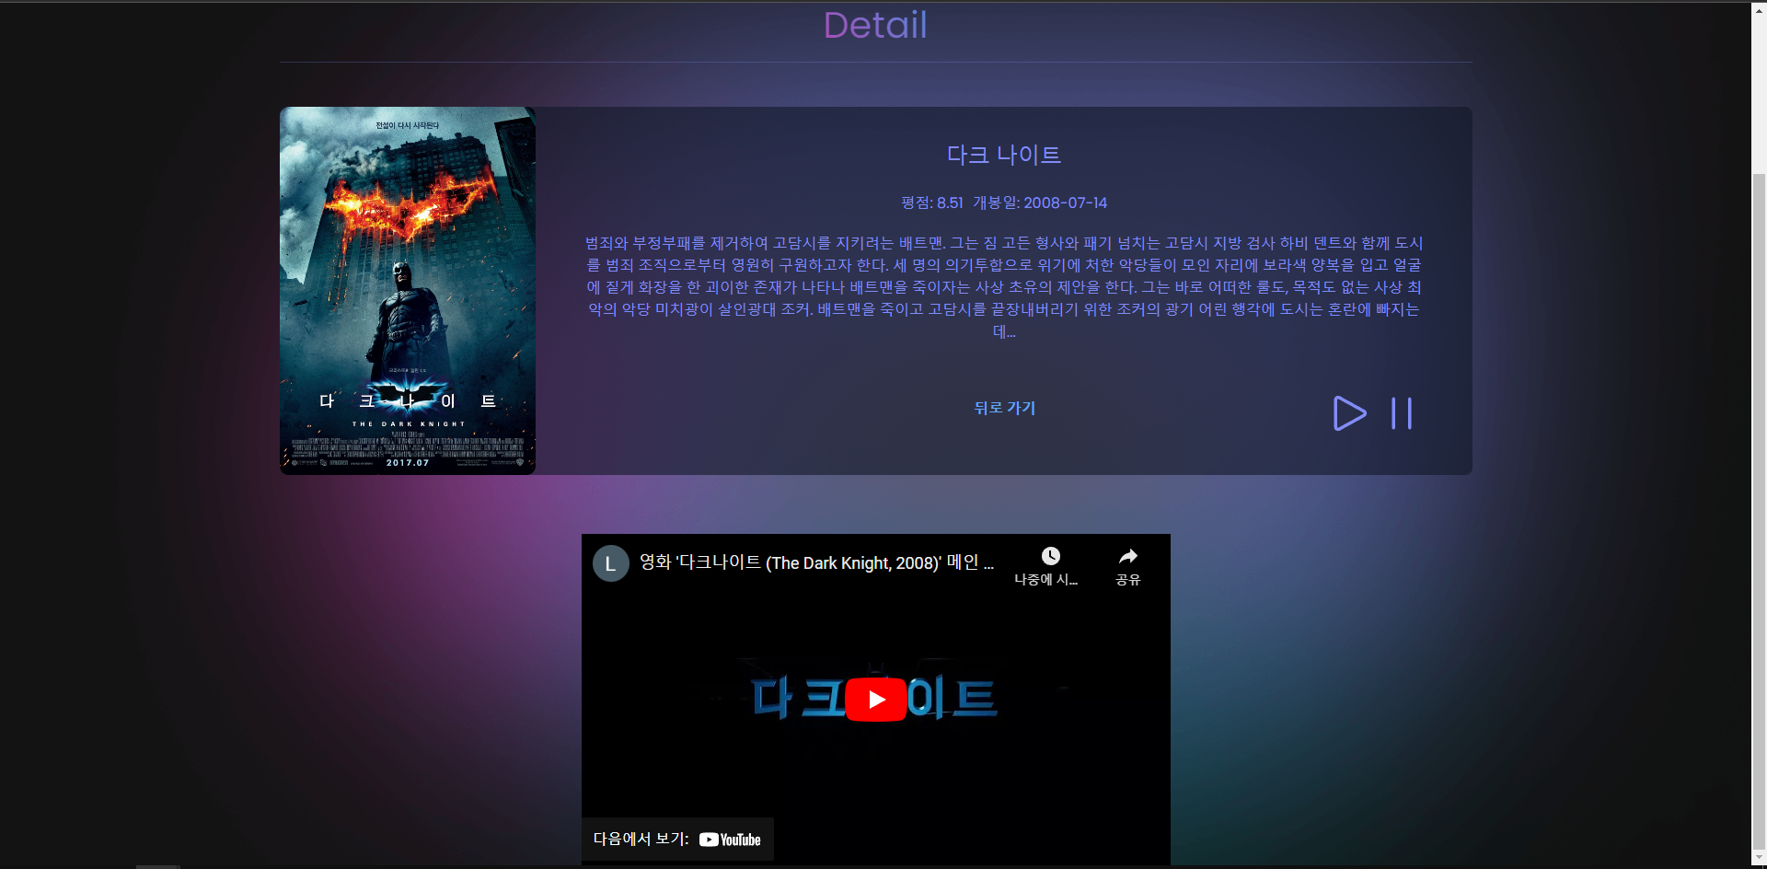
Task: Click the red YouTube play button
Action: pos(875,699)
